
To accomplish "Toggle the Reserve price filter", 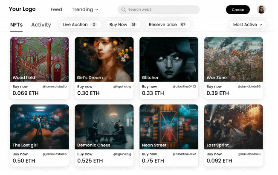I will pos(168,24).
